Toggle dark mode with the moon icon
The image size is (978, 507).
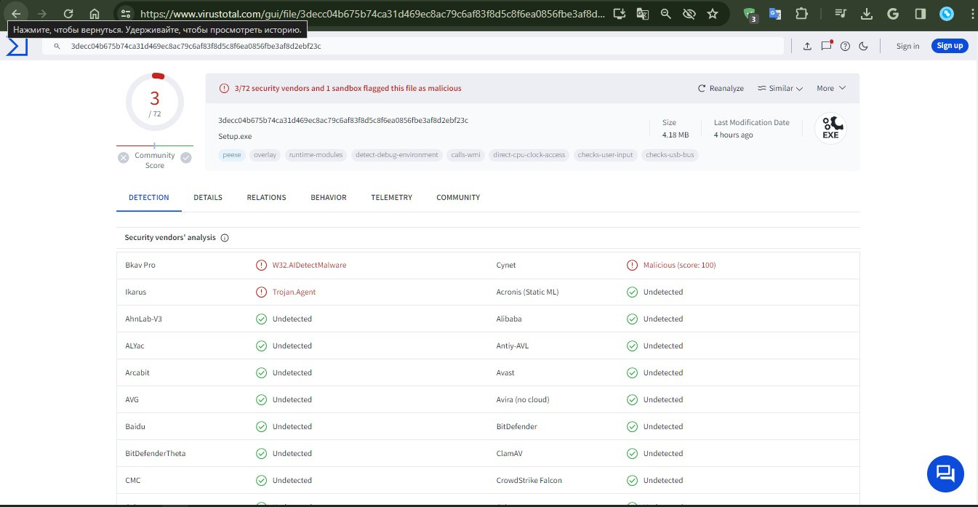point(864,46)
